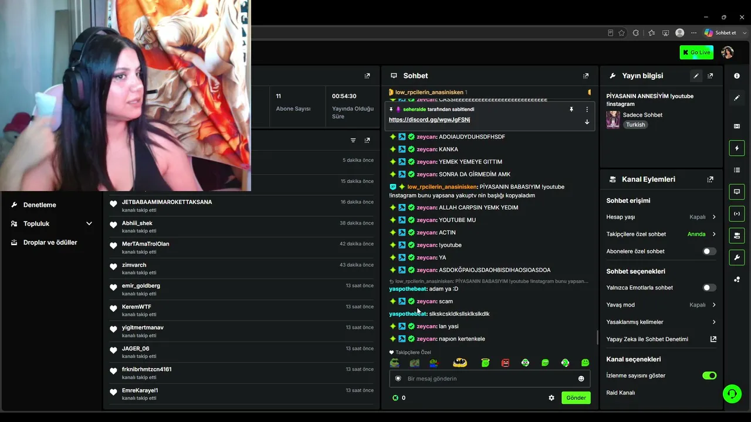Click the yellow pleading face emote
Image resolution: width=751 pixels, height=422 pixels.
point(460,363)
